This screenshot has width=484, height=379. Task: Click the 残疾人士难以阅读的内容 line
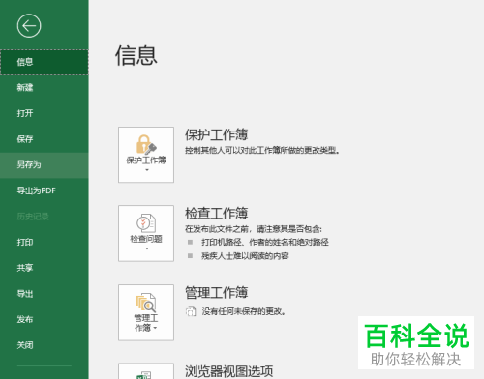point(245,256)
